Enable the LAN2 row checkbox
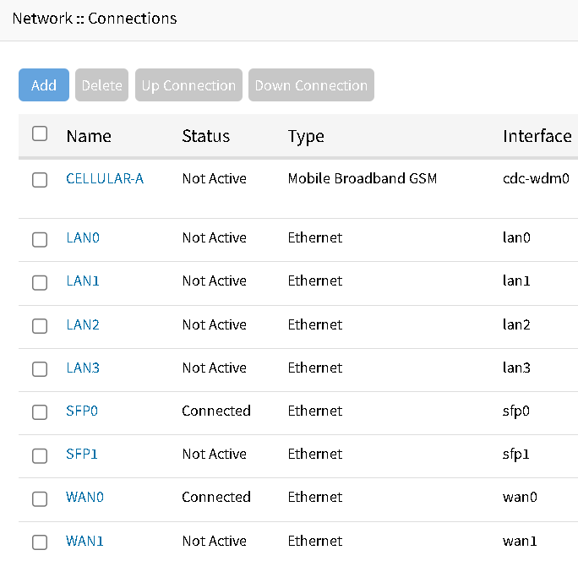The image size is (578, 561). (40, 326)
